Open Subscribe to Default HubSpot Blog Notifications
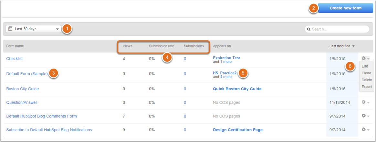This screenshot has height=142, width=376. 49,130
